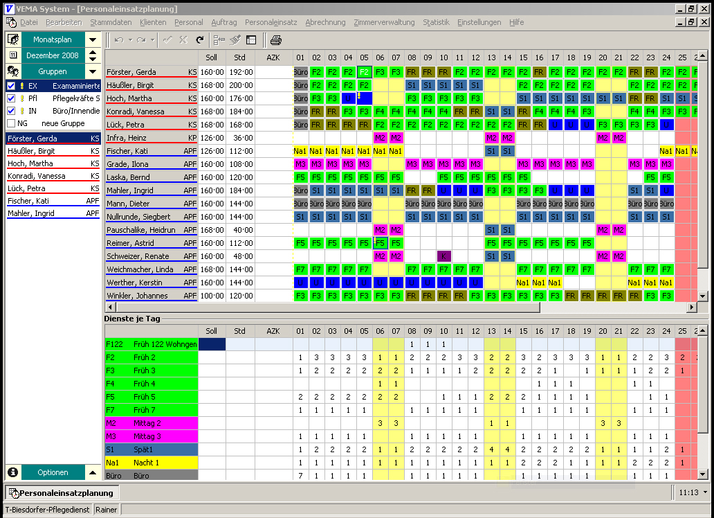This screenshot has width=714, height=518.
Task: Click the magenta M2 Mittag 2 legend swatch
Action: point(152,423)
